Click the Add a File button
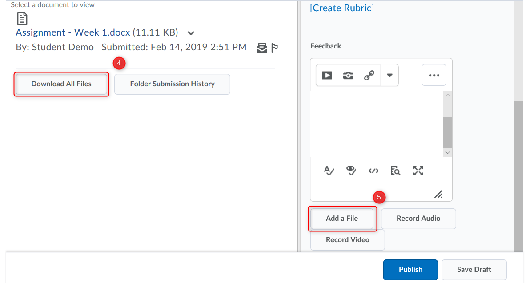 click(342, 219)
